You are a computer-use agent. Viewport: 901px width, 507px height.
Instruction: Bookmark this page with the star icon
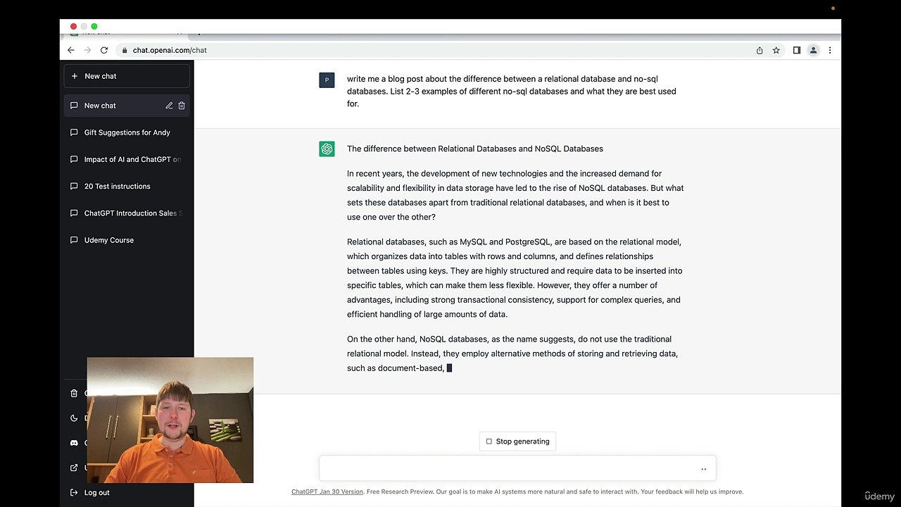click(776, 50)
